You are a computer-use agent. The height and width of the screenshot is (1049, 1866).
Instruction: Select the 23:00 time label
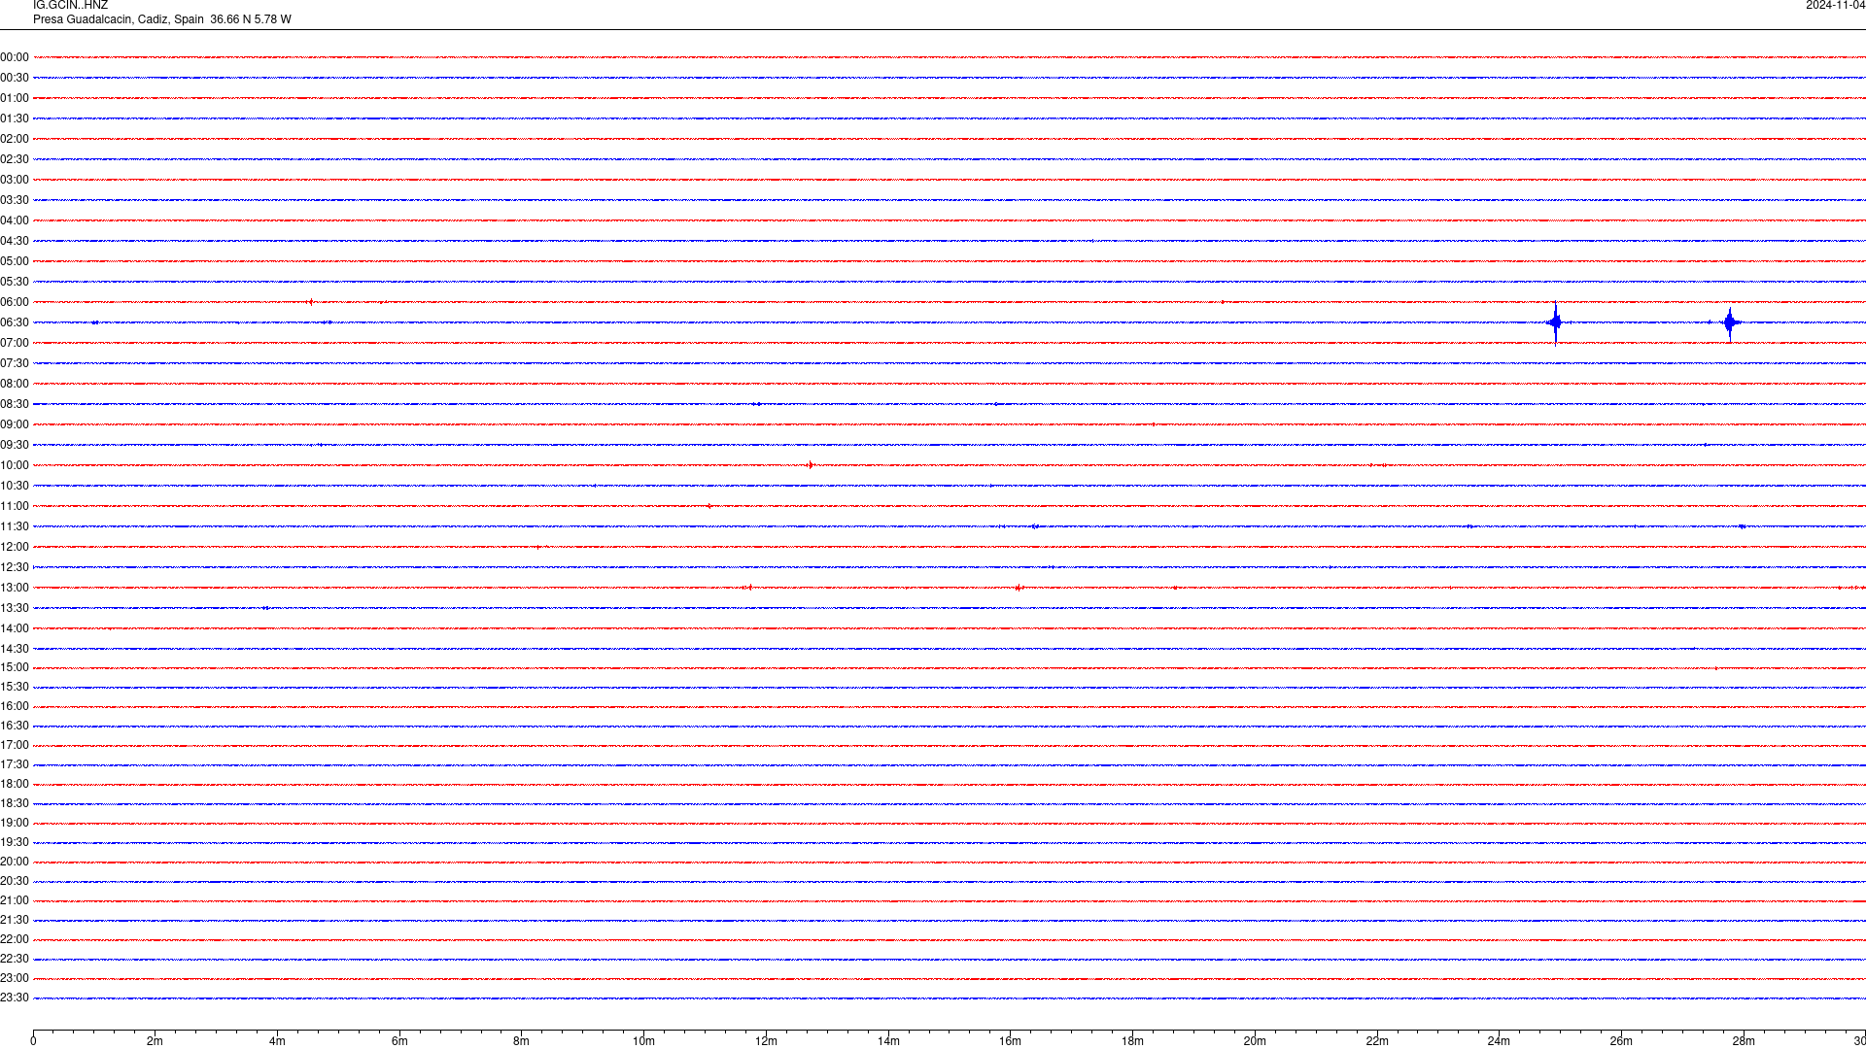[x=15, y=978]
